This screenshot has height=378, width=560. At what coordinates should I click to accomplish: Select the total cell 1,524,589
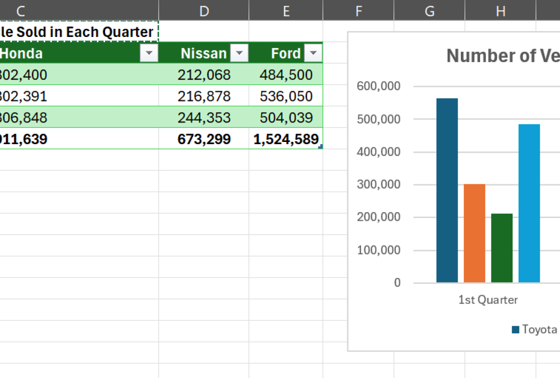(x=286, y=139)
